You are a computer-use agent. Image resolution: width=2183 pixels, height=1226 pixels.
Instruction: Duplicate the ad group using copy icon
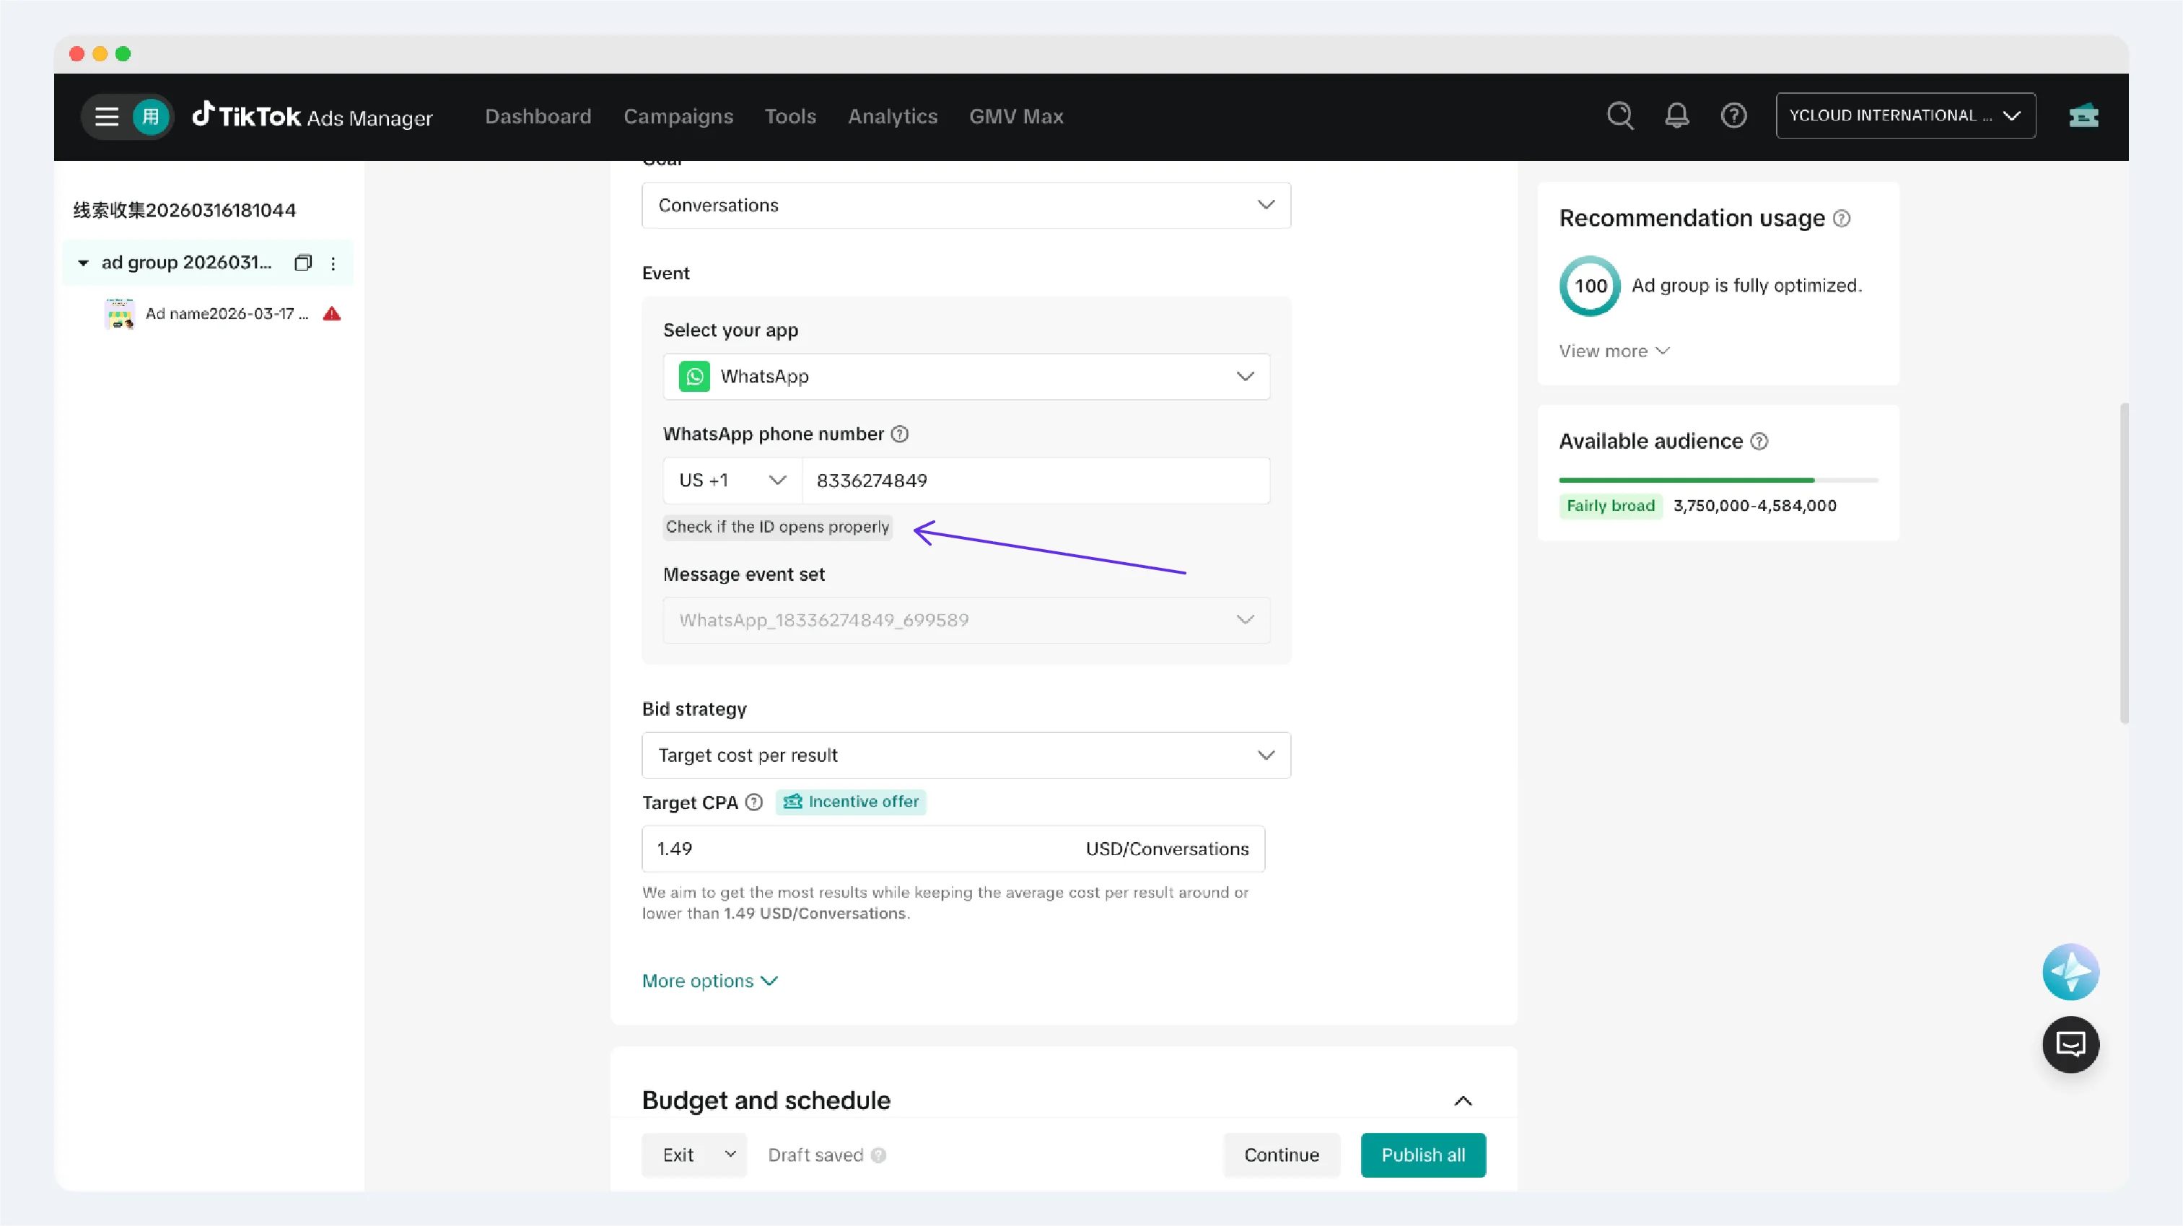302,263
